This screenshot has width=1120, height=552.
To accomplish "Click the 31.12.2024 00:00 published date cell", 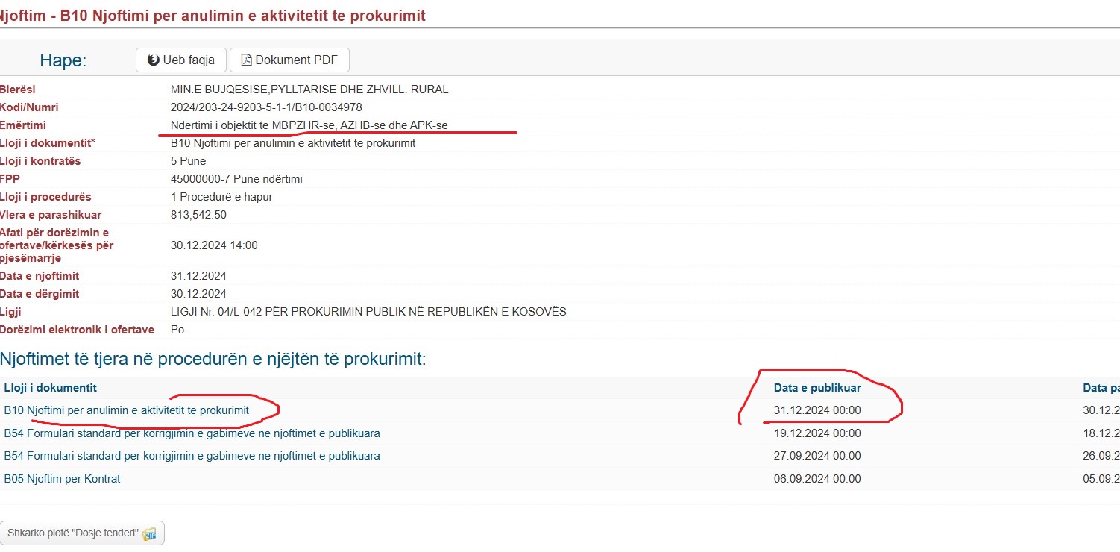I will pos(817,410).
